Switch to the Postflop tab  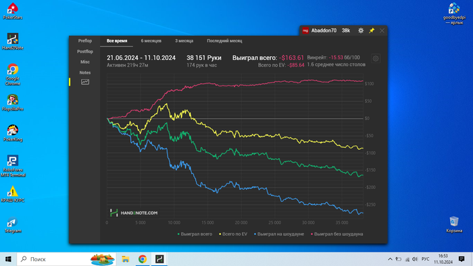tap(85, 51)
